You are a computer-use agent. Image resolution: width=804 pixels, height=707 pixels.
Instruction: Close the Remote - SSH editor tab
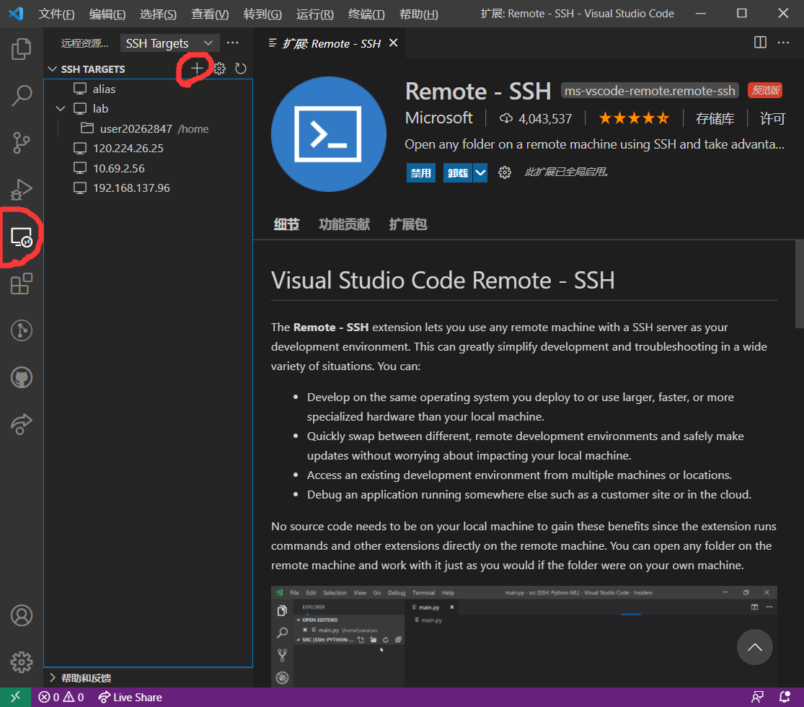click(x=393, y=43)
